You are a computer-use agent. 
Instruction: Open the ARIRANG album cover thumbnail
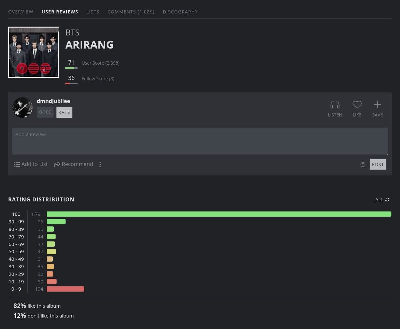[34, 52]
